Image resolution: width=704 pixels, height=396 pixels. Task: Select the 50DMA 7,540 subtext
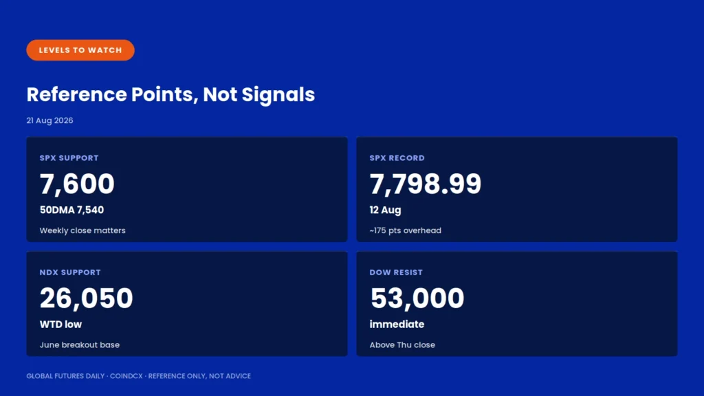click(x=71, y=210)
